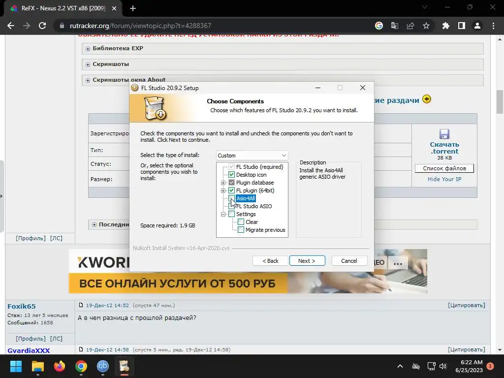Collapse the Settings tree node
Image resolution: width=504 pixels, height=378 pixels.
pos(223,214)
